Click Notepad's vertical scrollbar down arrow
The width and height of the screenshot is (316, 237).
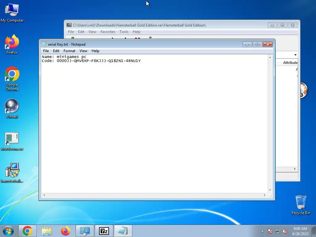coord(270,190)
